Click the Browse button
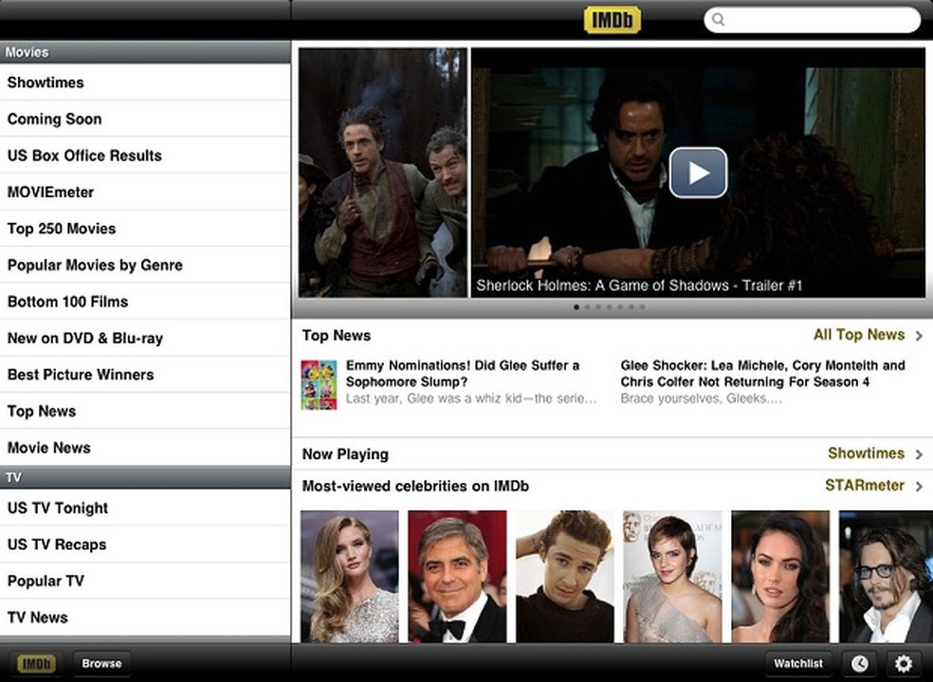Image resolution: width=933 pixels, height=682 pixels. click(x=101, y=663)
